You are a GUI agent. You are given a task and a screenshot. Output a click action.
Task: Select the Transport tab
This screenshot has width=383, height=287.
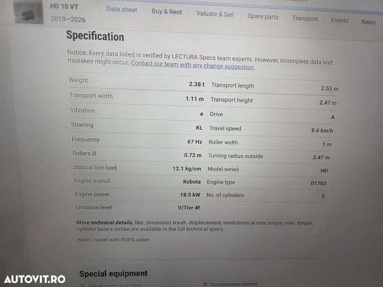point(305,18)
